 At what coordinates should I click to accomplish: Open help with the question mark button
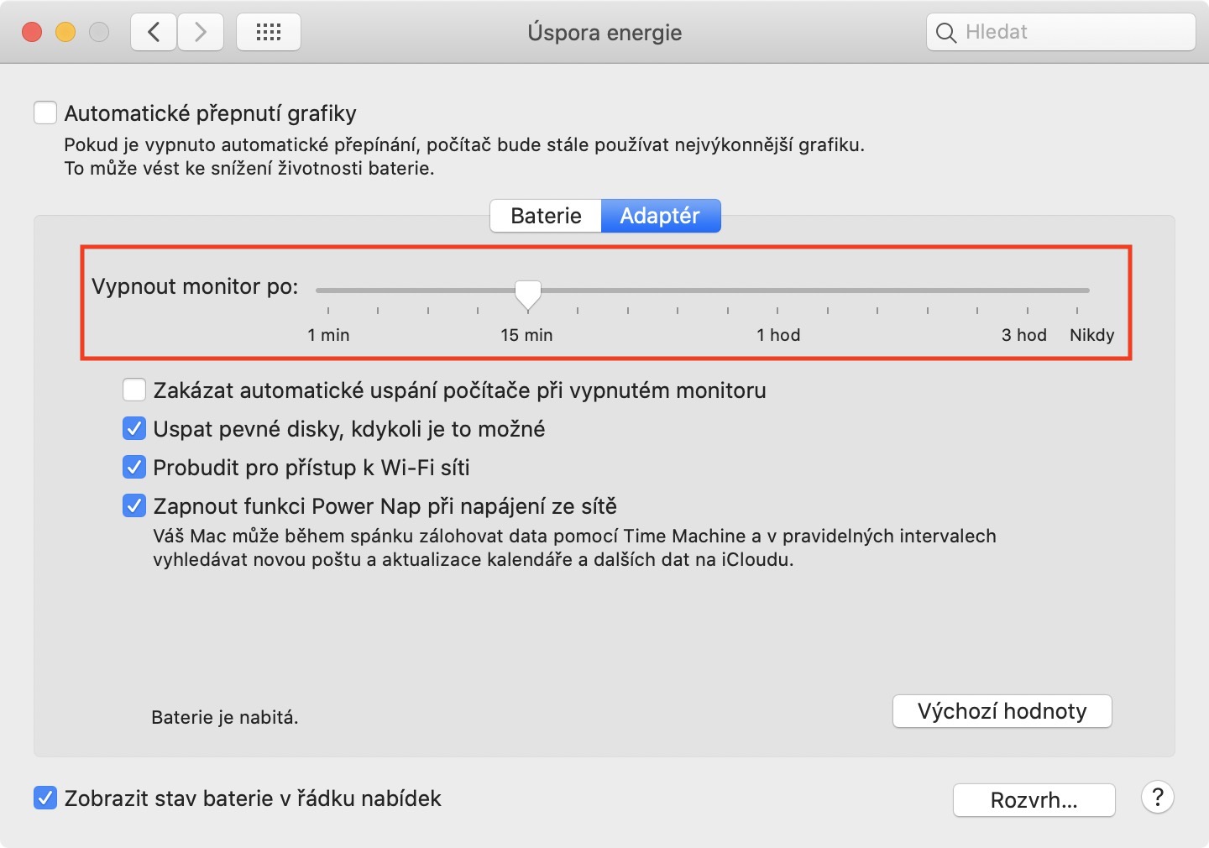(1157, 798)
